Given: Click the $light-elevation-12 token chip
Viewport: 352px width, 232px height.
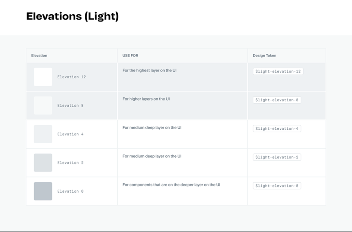Looking at the screenshot, I should (x=278, y=71).
